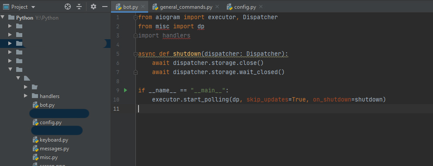Click '"__main__"' string on line 9
The width and height of the screenshot is (433, 166).
click(x=208, y=90)
